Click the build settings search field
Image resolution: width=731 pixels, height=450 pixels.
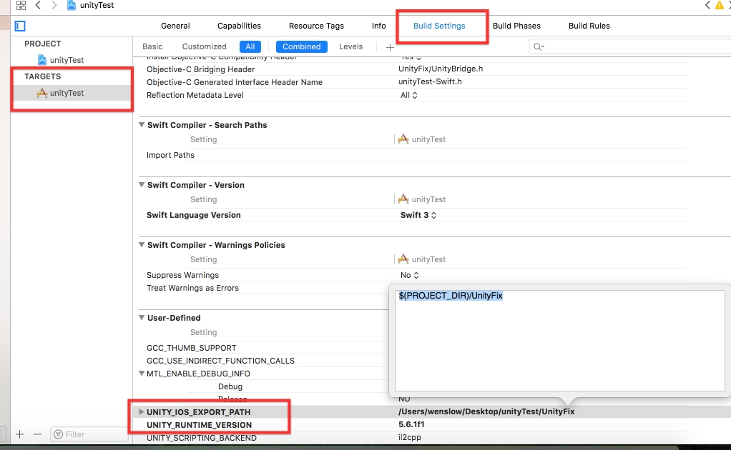tap(632, 46)
